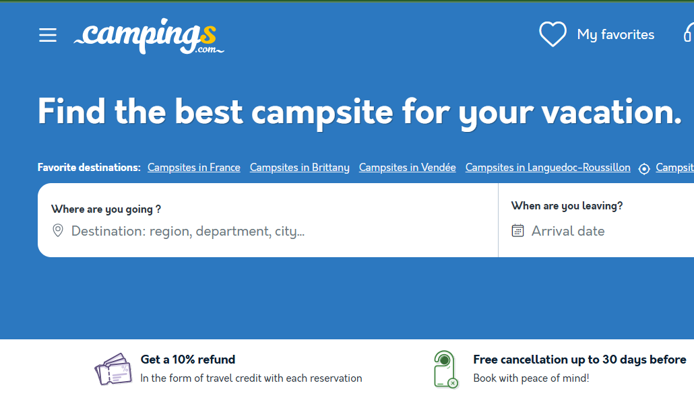Go to Campsites in Brittany
694x408 pixels.
point(299,168)
